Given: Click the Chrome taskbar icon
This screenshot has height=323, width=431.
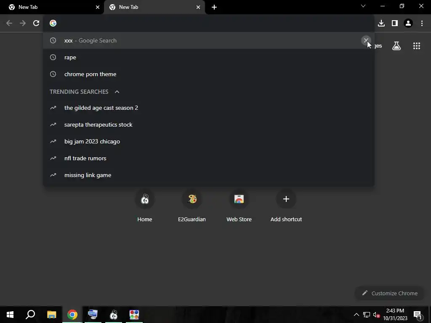Looking at the screenshot, I should pos(72,315).
